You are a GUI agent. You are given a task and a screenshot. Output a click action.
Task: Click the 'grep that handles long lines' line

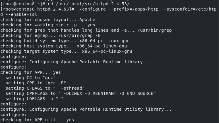coord(86,30)
